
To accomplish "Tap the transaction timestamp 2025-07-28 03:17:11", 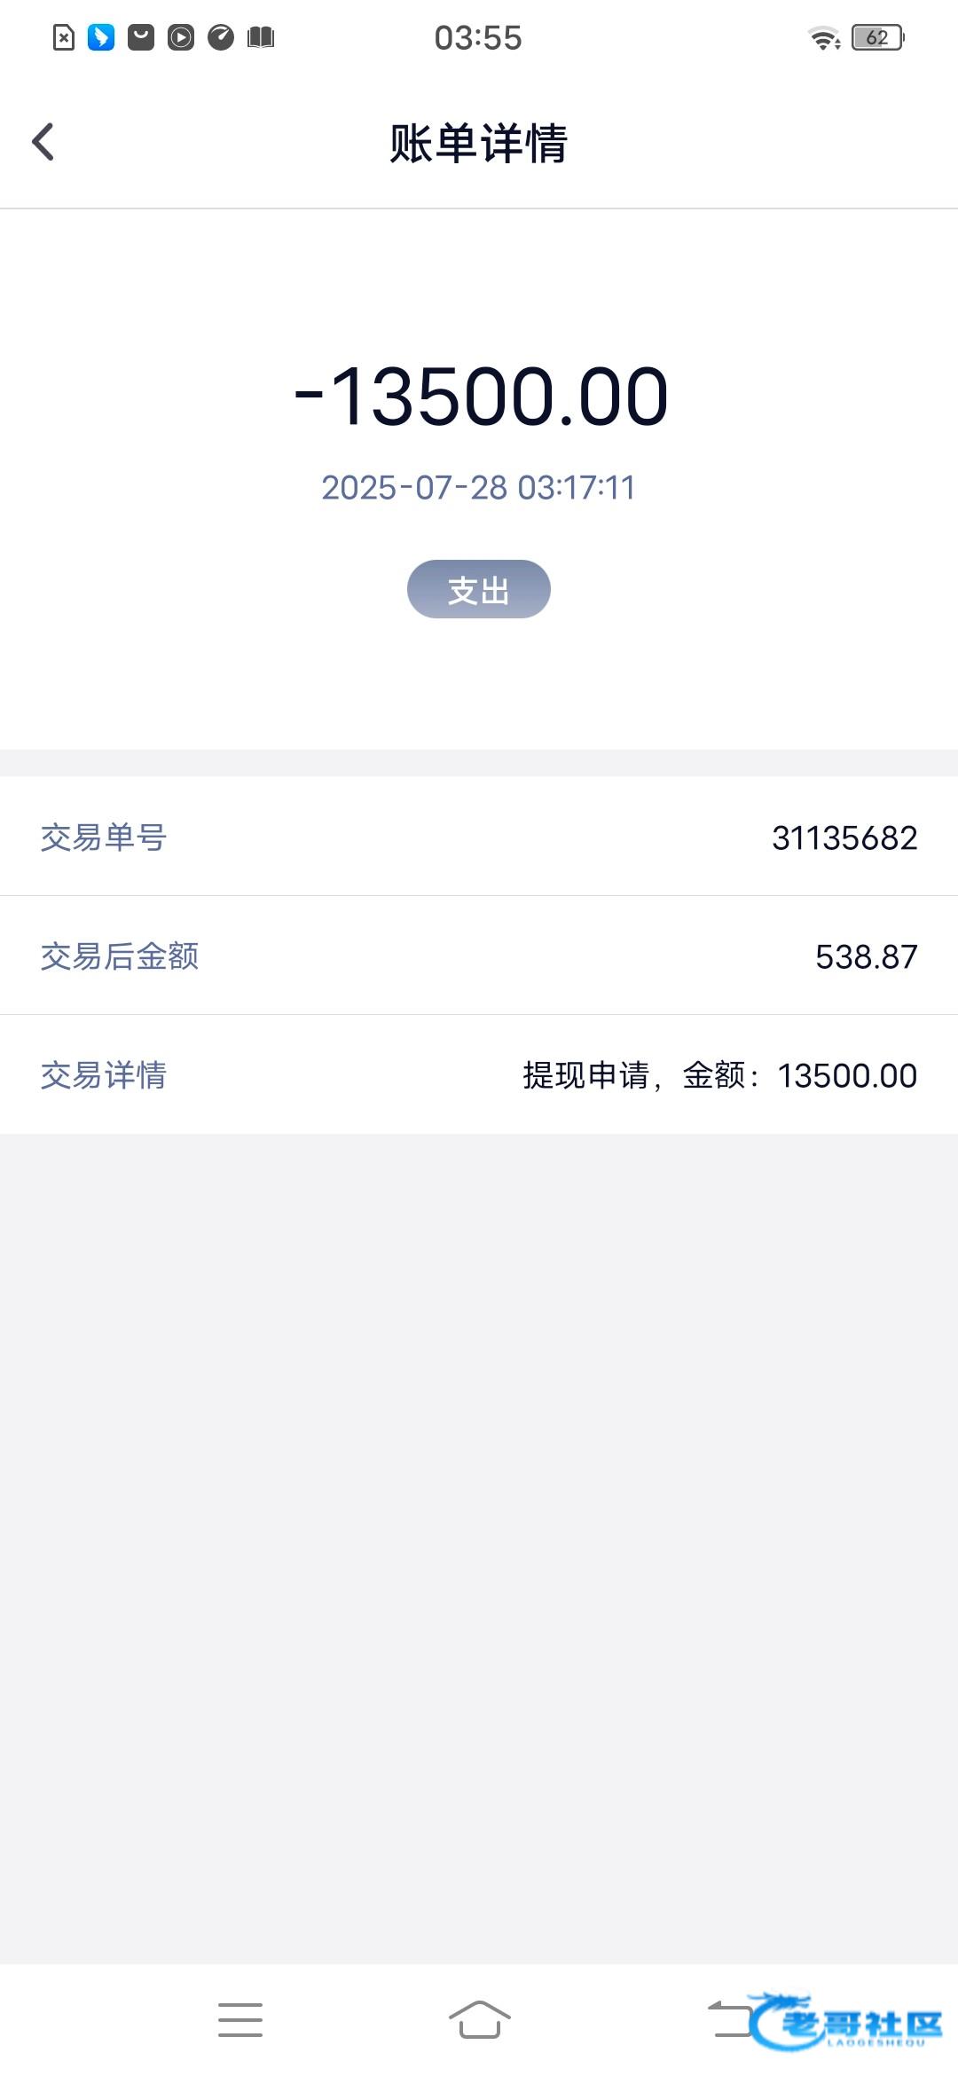I will pyautogui.click(x=479, y=487).
